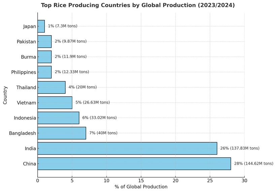Click the '28% (144.62M tons)' data label
The height and width of the screenshot is (192, 276).
point(253,164)
